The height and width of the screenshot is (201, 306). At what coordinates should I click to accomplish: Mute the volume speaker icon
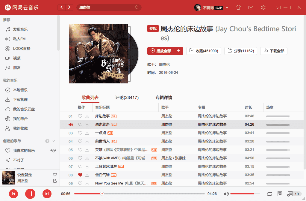[x=226, y=194]
